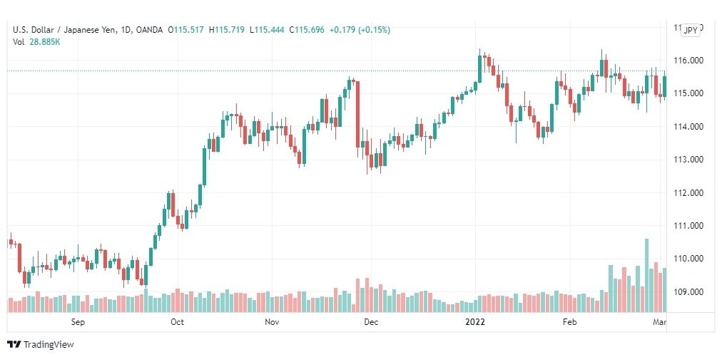Click the C115.696 close value text
The image size is (722, 357).
click(307, 30)
